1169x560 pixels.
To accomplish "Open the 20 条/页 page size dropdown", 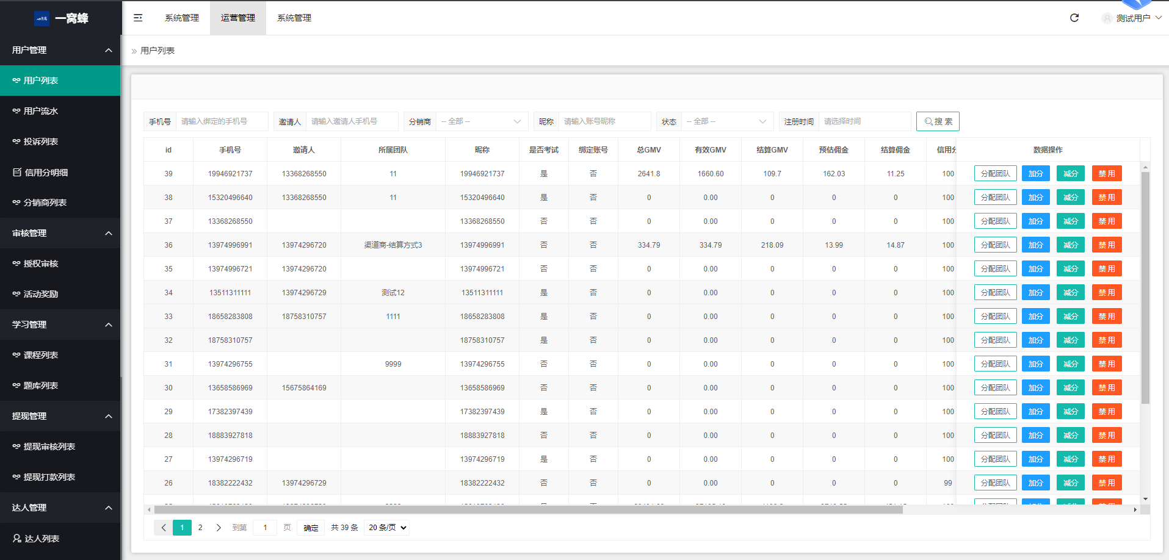I will pyautogui.click(x=387, y=528).
